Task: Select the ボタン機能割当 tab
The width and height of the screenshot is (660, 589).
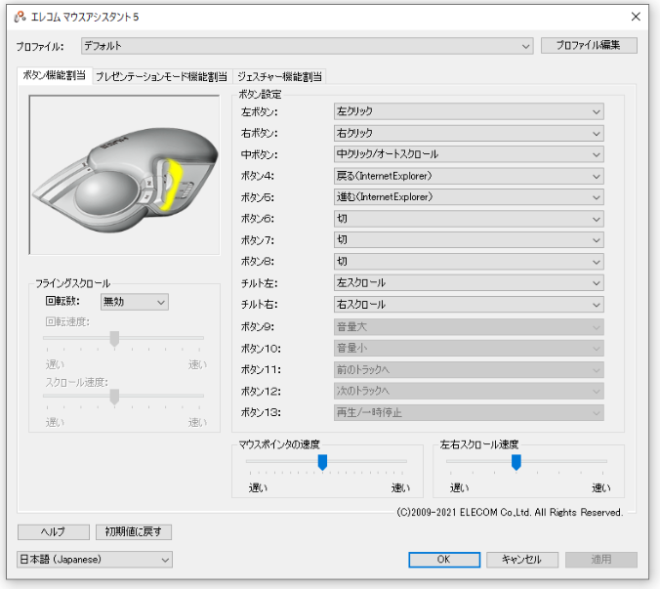Action: coord(55,75)
